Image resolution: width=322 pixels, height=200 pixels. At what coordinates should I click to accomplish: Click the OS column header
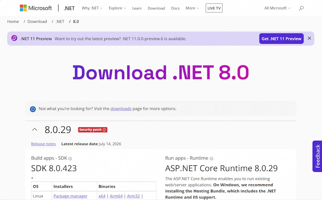click(x=35, y=186)
